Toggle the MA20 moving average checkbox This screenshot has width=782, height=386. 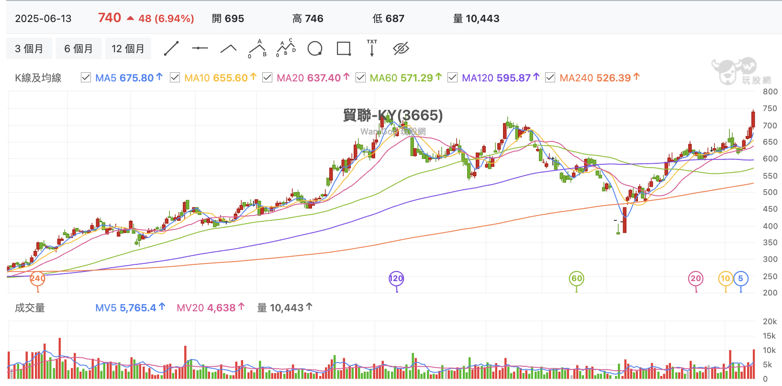pos(268,78)
